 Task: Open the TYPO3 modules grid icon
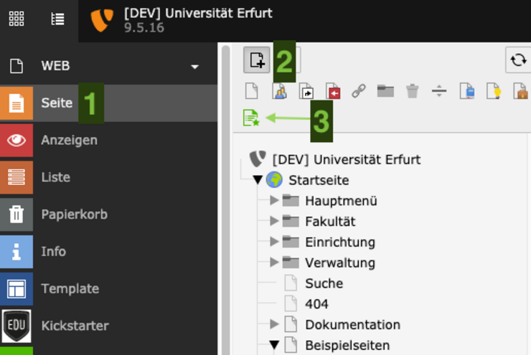coord(17,19)
